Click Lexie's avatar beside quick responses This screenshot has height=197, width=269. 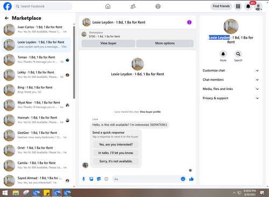[x=85, y=165]
